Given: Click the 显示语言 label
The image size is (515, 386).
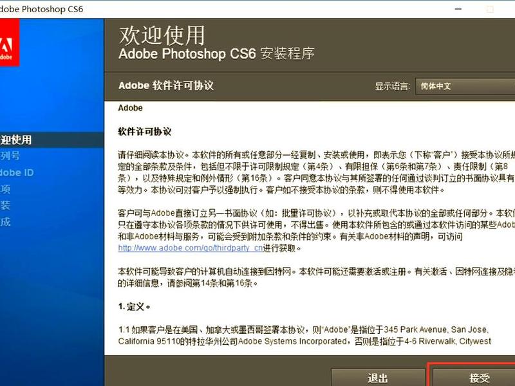Looking at the screenshot, I should point(393,86).
